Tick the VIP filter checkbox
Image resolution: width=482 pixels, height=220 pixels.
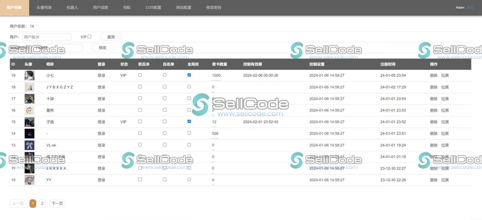tap(89, 36)
